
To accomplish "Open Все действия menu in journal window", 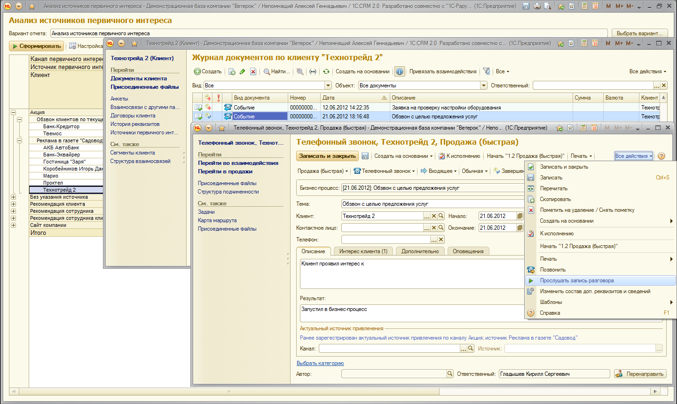I will [x=648, y=71].
